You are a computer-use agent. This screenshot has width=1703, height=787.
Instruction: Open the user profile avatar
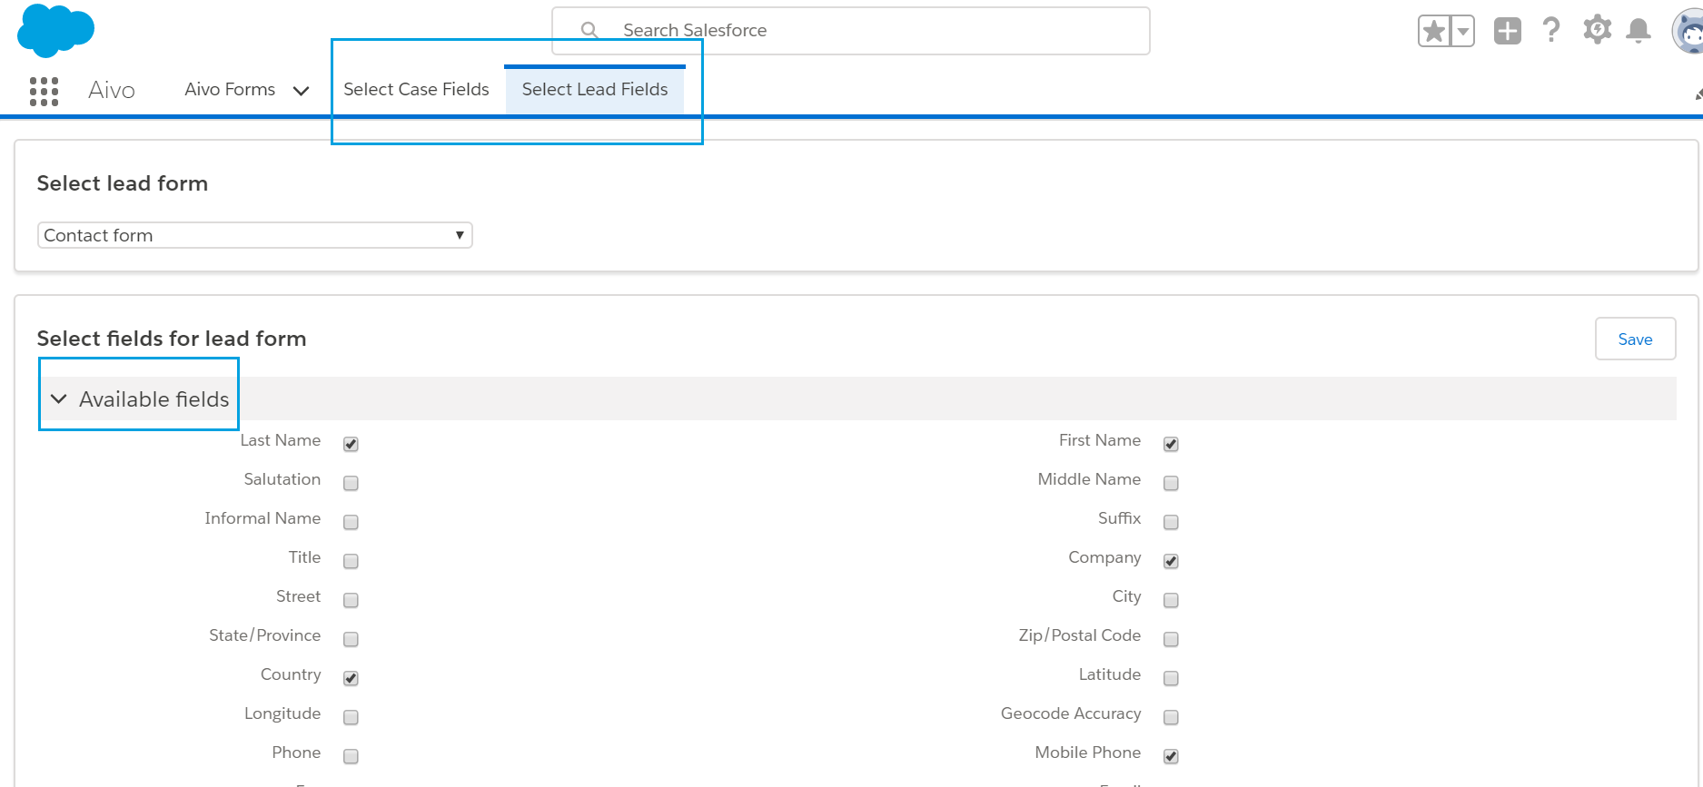(x=1688, y=32)
